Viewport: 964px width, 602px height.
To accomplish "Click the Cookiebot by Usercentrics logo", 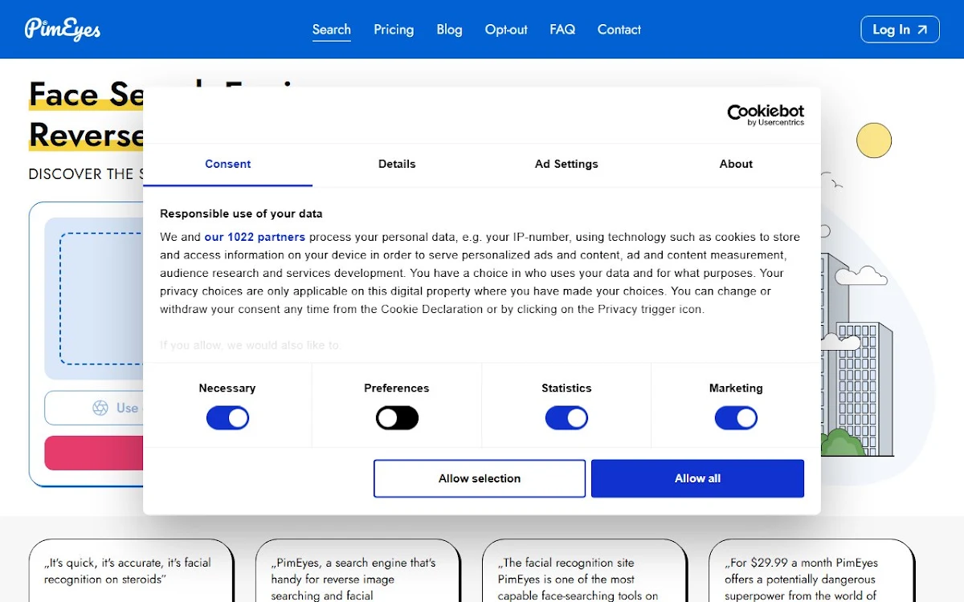I will pyautogui.click(x=766, y=115).
